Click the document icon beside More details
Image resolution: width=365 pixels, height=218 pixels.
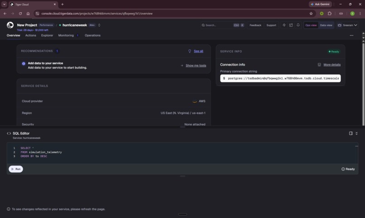pos(319,64)
